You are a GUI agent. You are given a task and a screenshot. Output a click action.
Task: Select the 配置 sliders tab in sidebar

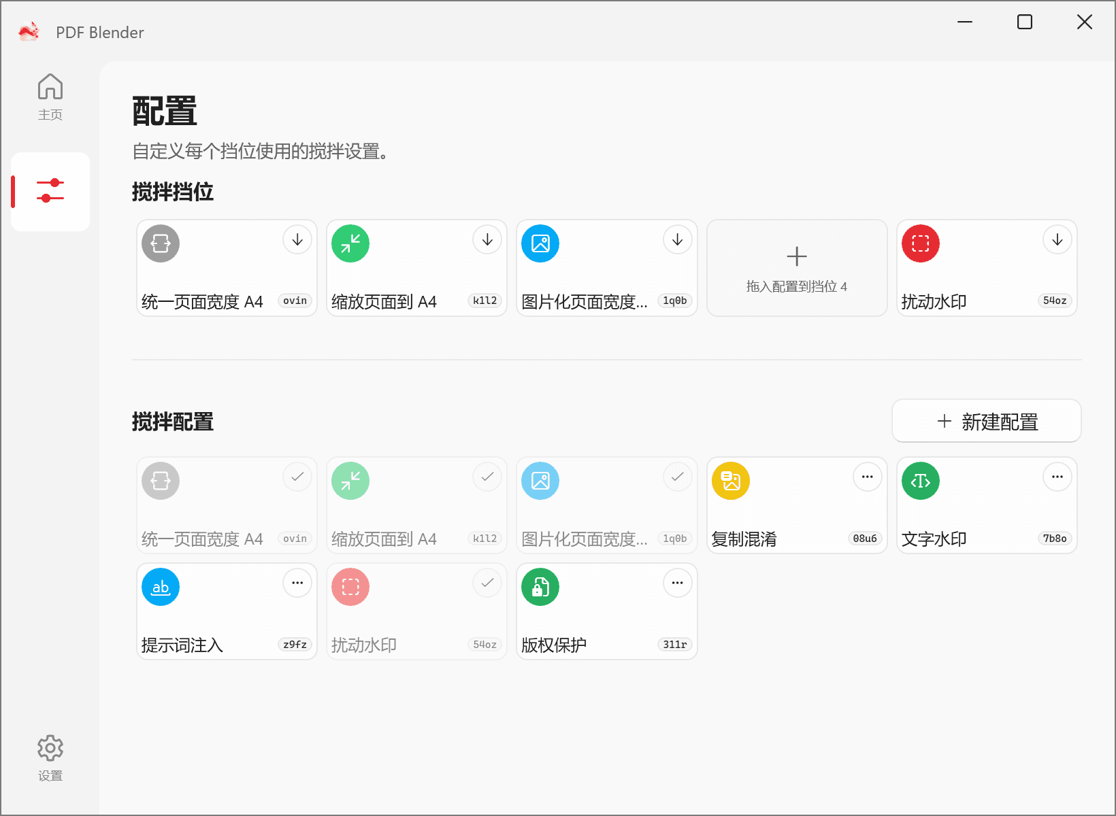point(50,191)
